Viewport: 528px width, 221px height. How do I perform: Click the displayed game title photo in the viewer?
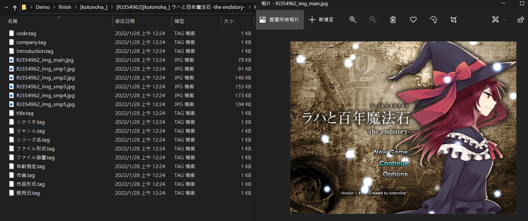click(x=403, y=127)
